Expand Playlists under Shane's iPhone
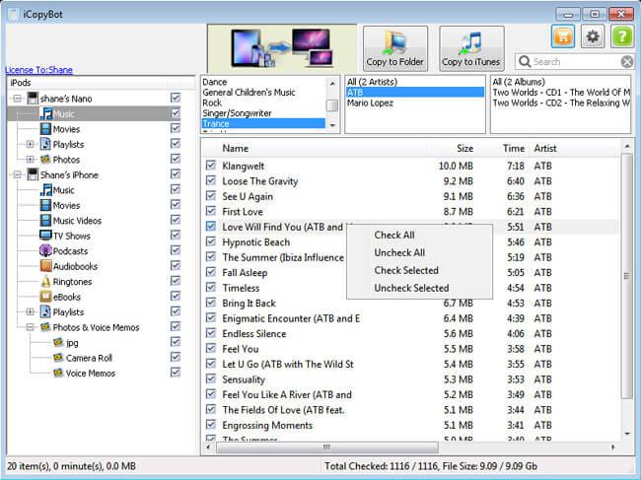This screenshot has height=480, width=641. pos(31,311)
